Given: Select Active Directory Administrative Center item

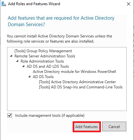Looking at the screenshot, I should click(x=77, y=82).
